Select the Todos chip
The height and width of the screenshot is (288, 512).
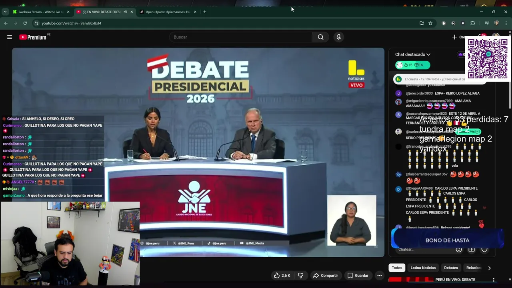coord(397,268)
